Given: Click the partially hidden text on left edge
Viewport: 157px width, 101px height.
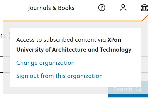Looking at the screenshot, I should coord(3,35).
